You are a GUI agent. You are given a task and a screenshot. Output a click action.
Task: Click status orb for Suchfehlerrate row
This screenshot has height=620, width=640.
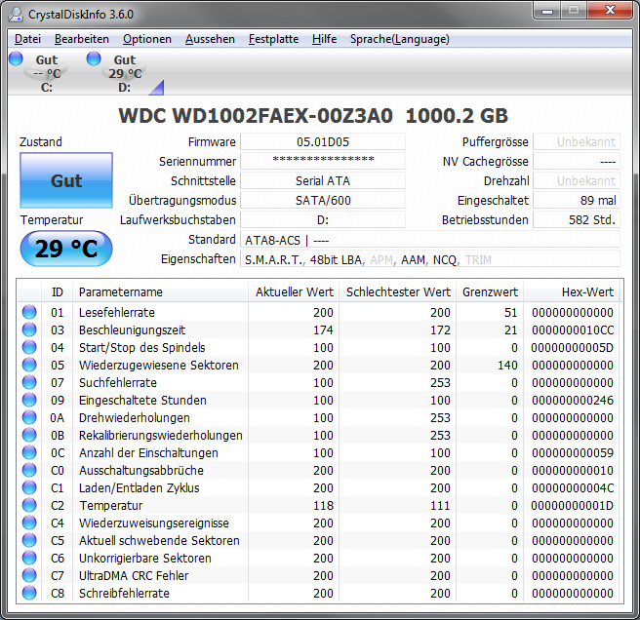(x=29, y=382)
